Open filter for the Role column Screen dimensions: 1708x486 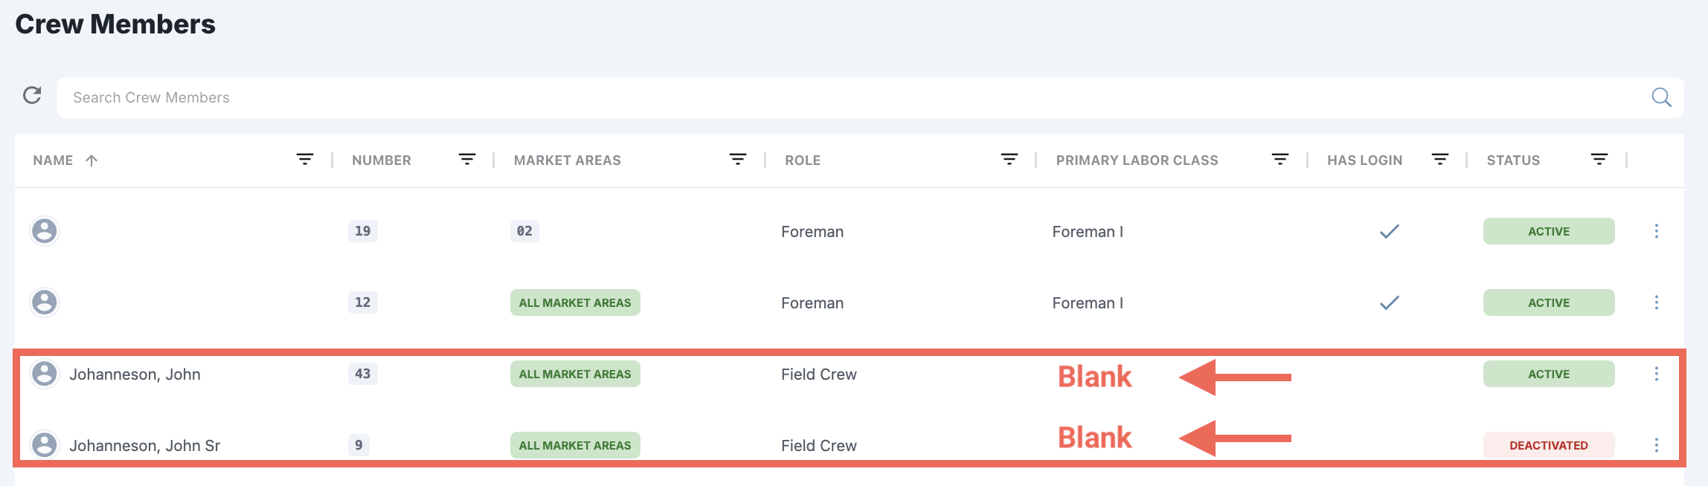click(x=1009, y=159)
